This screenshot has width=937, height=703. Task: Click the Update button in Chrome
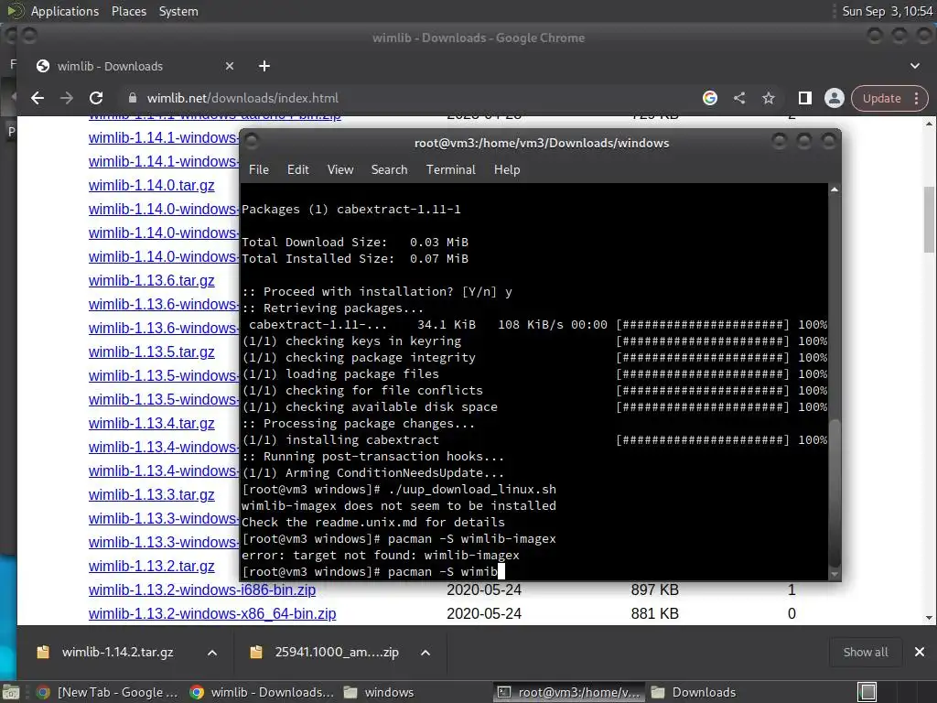pyautogui.click(x=881, y=98)
